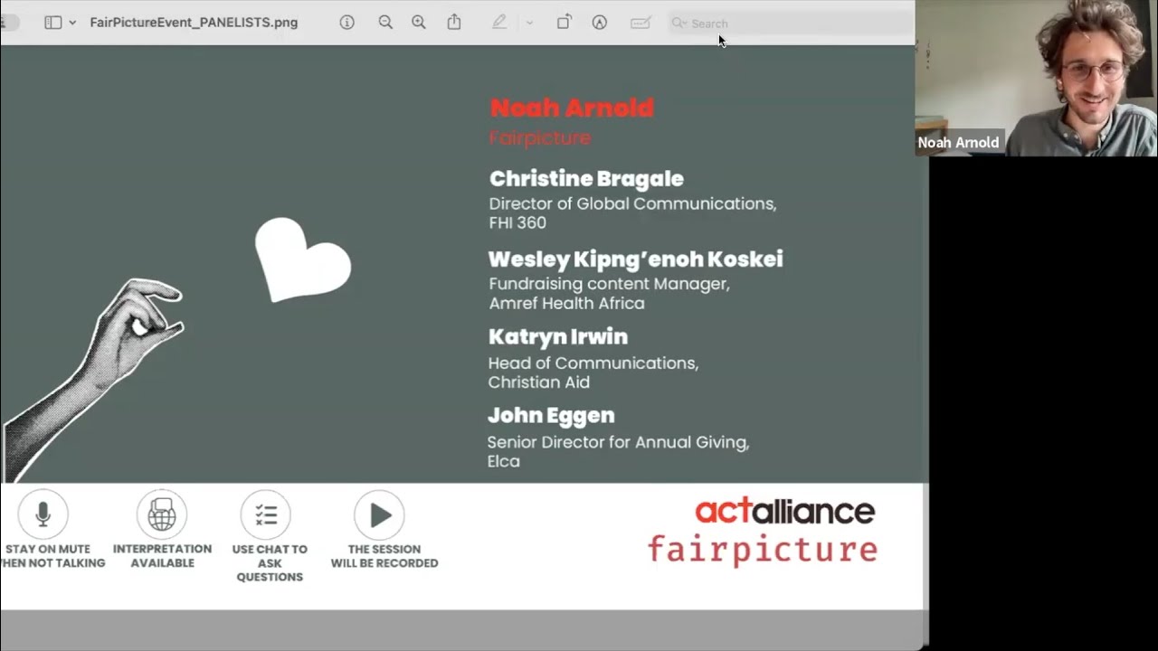Select the Highlight pen tool
The height and width of the screenshot is (651, 1158).
click(x=498, y=23)
